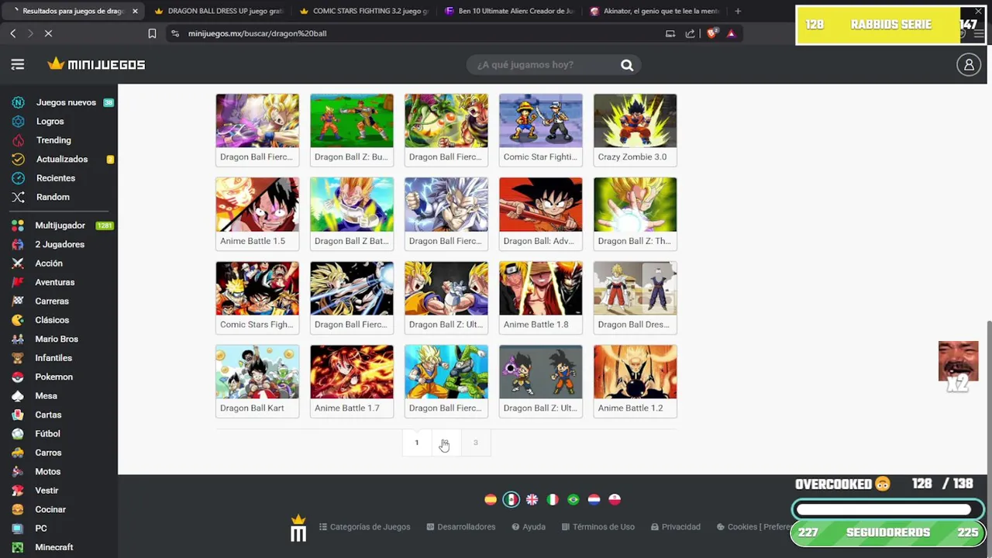Open the Anime Battle 1.5 game thumbnail
992x558 pixels.
pyautogui.click(x=257, y=214)
